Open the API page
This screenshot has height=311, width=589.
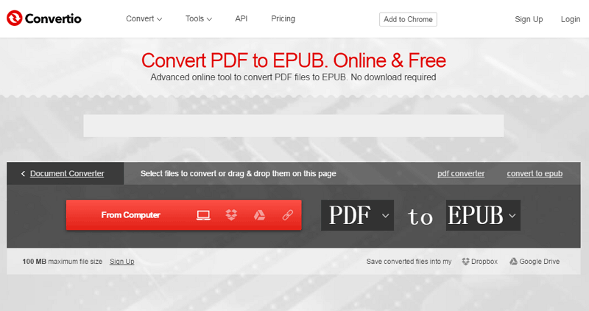[241, 19]
